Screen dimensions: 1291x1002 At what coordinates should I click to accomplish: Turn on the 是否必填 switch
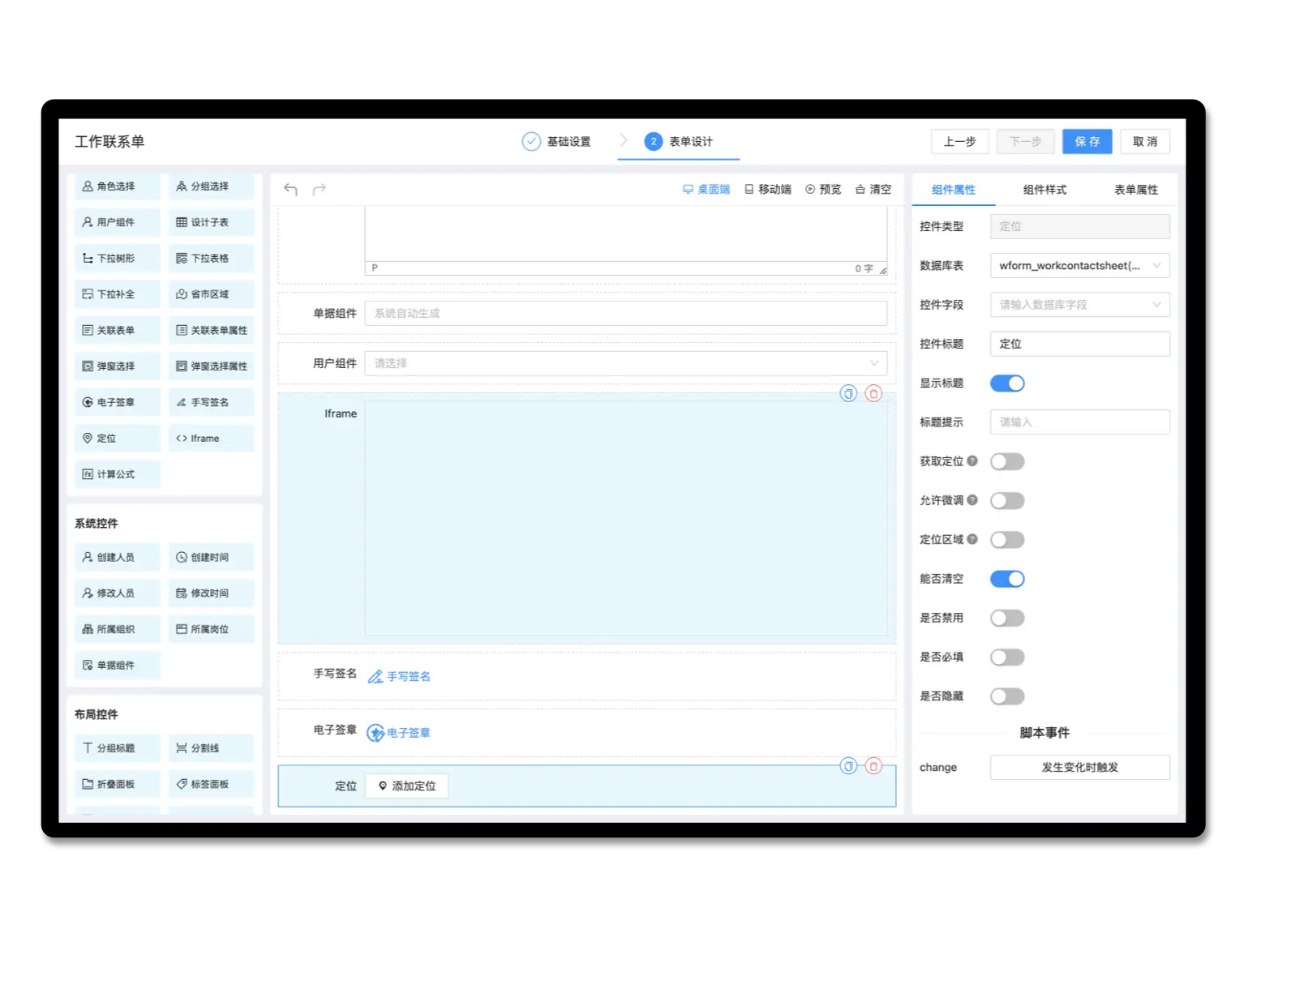click(x=1007, y=657)
